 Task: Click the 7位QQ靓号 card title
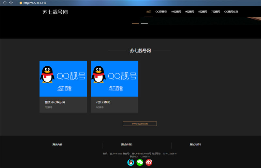point(103,102)
